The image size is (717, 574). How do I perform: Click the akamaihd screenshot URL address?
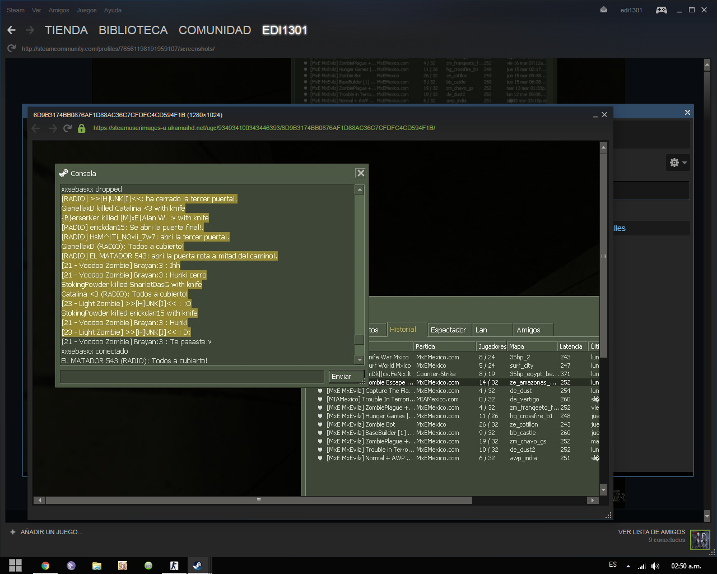[264, 128]
